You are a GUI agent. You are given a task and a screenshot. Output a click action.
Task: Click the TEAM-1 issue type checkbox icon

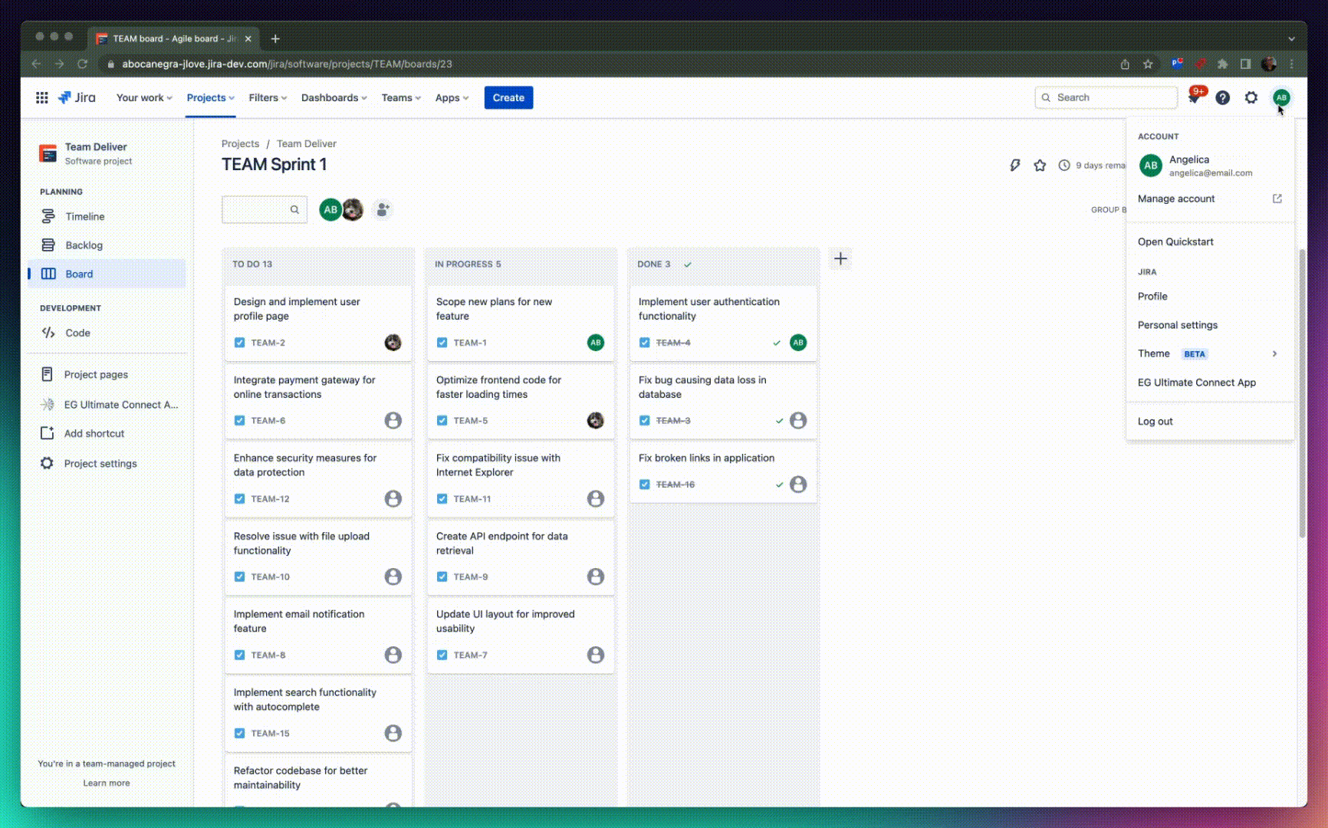442,343
